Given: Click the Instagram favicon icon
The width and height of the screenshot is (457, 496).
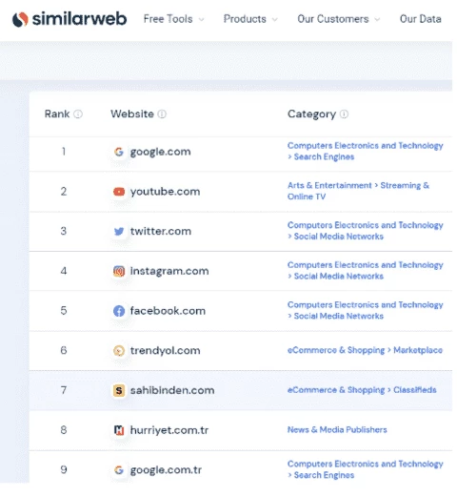Looking at the screenshot, I should (x=119, y=271).
